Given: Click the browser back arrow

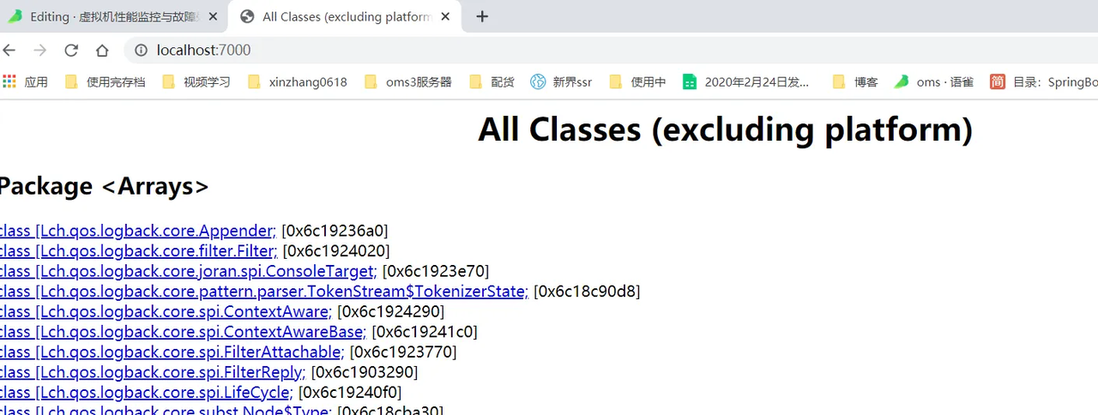Looking at the screenshot, I should pos(9,51).
